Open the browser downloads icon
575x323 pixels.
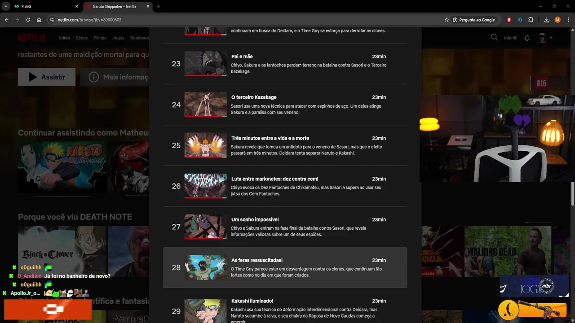point(547,20)
